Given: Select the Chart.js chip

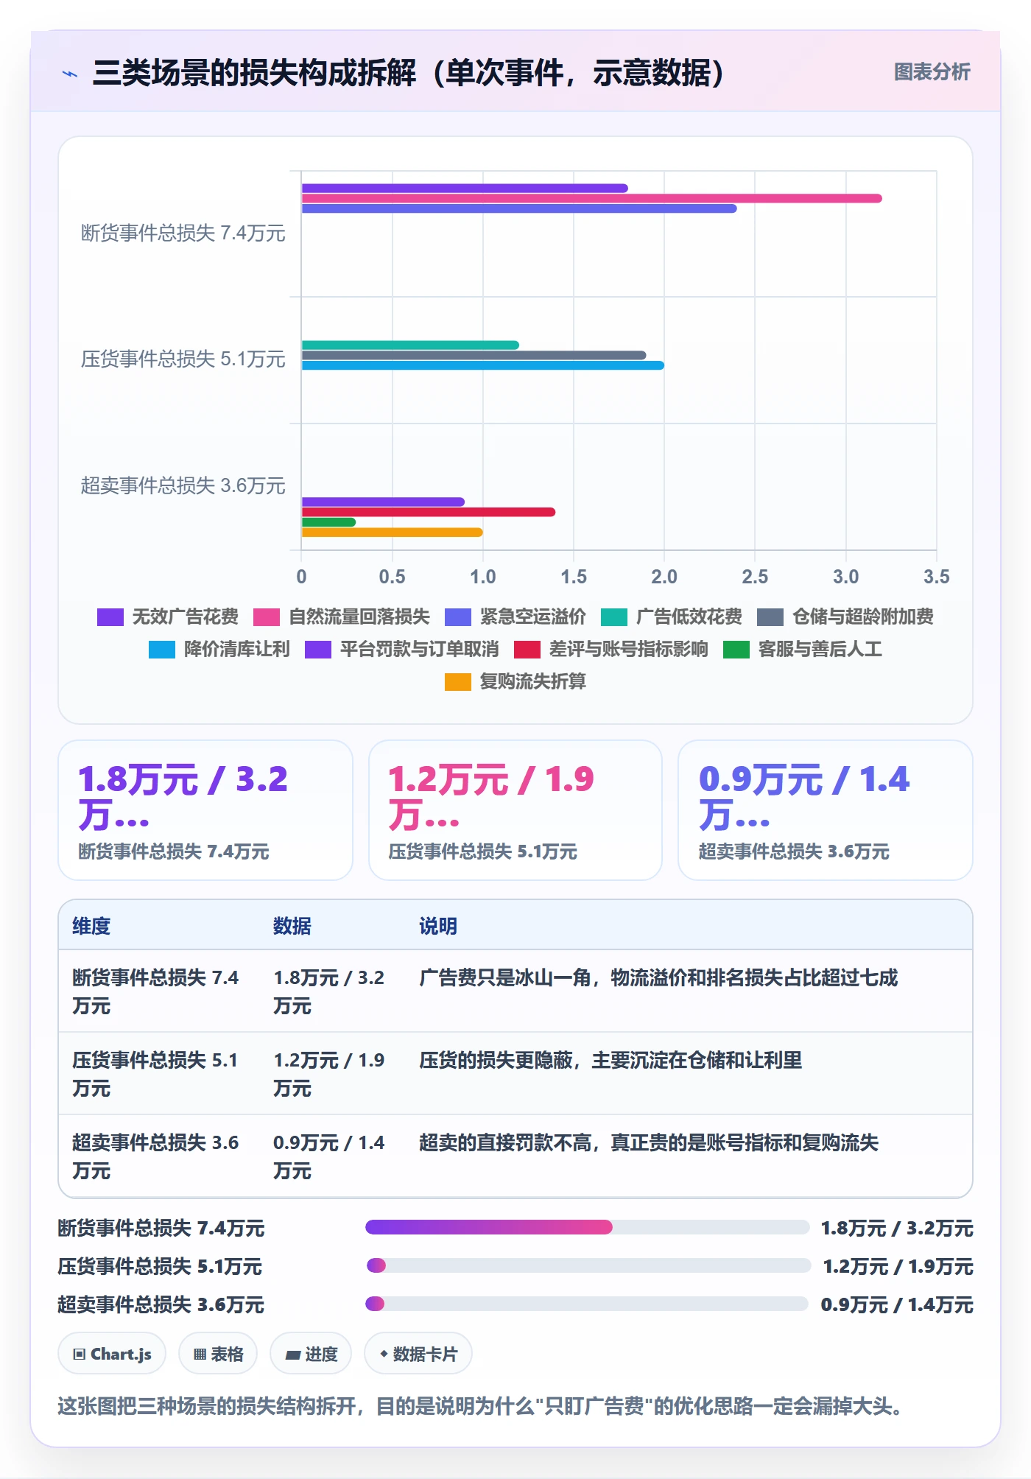Looking at the screenshot, I should 112,1354.
